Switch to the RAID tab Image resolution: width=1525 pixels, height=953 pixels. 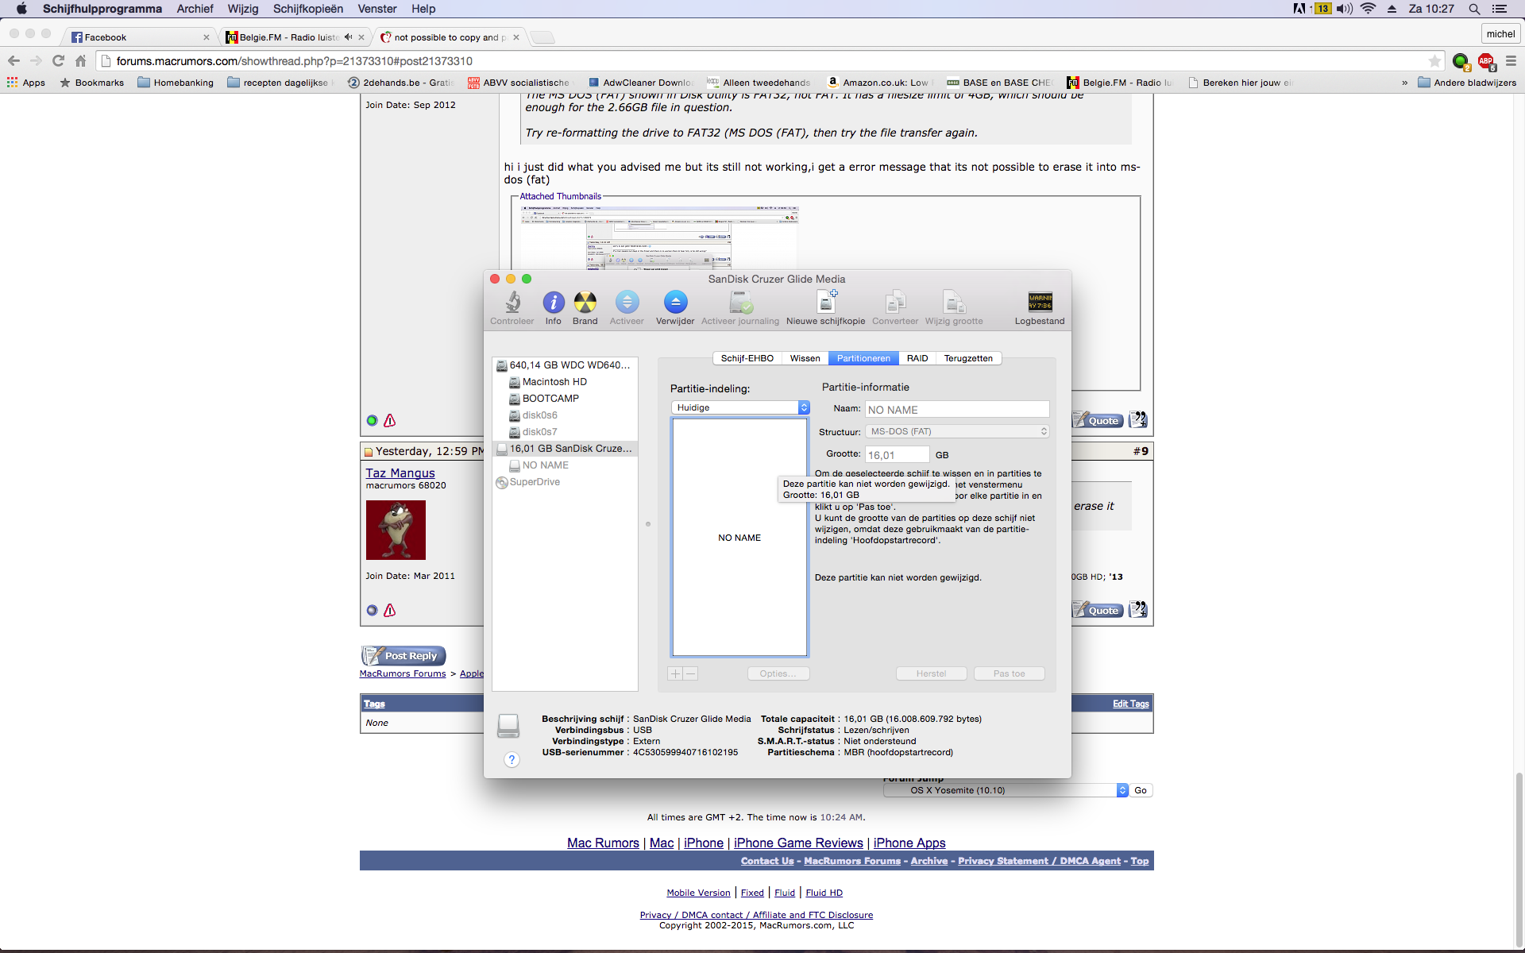[x=917, y=358]
